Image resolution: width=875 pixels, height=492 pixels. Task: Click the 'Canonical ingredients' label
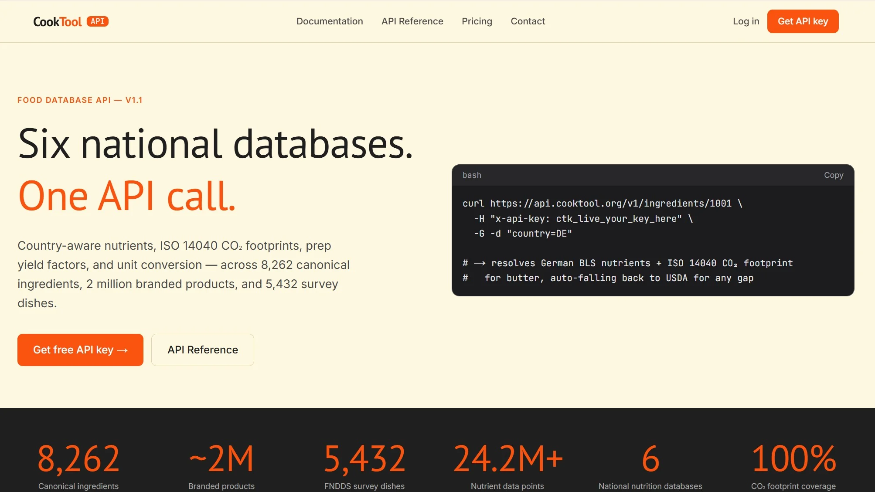pyautogui.click(x=78, y=486)
